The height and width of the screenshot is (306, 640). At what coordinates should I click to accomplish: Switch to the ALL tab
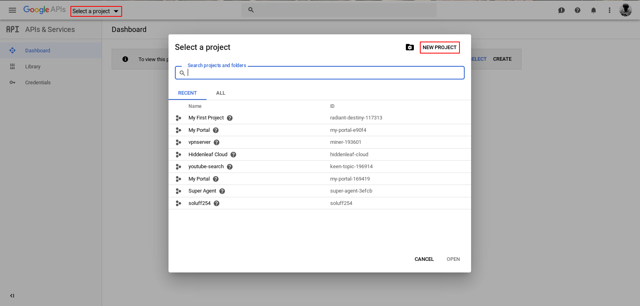[221, 93]
